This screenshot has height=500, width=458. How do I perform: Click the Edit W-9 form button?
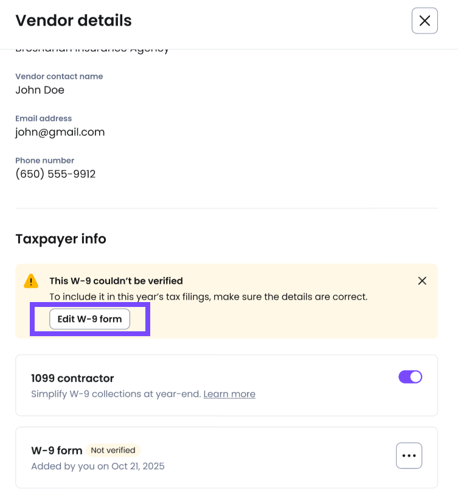tap(89, 319)
